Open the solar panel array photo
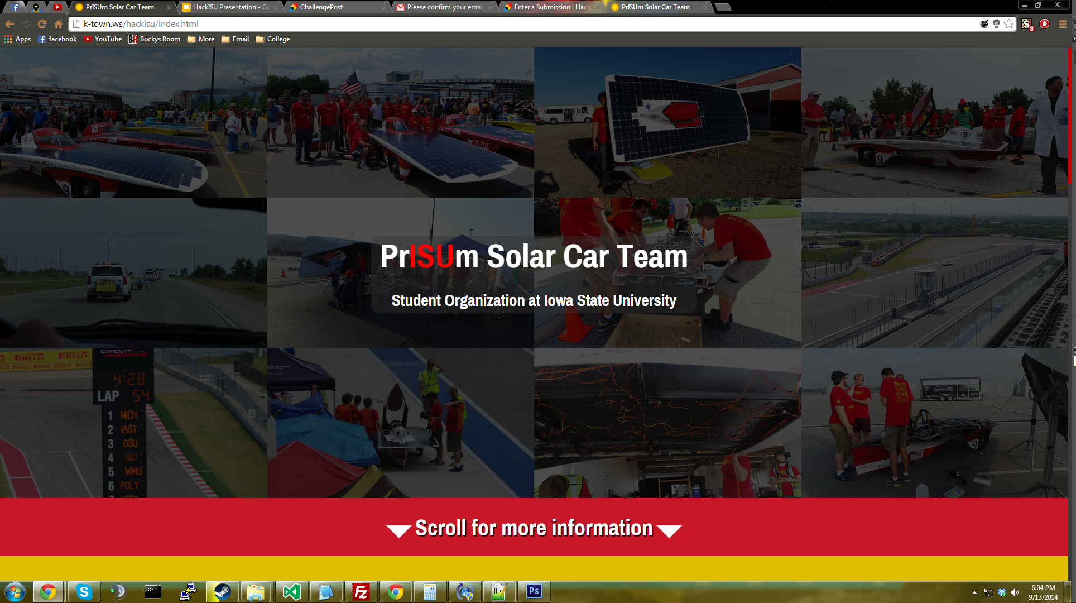This screenshot has height=603, width=1076. tap(667, 122)
